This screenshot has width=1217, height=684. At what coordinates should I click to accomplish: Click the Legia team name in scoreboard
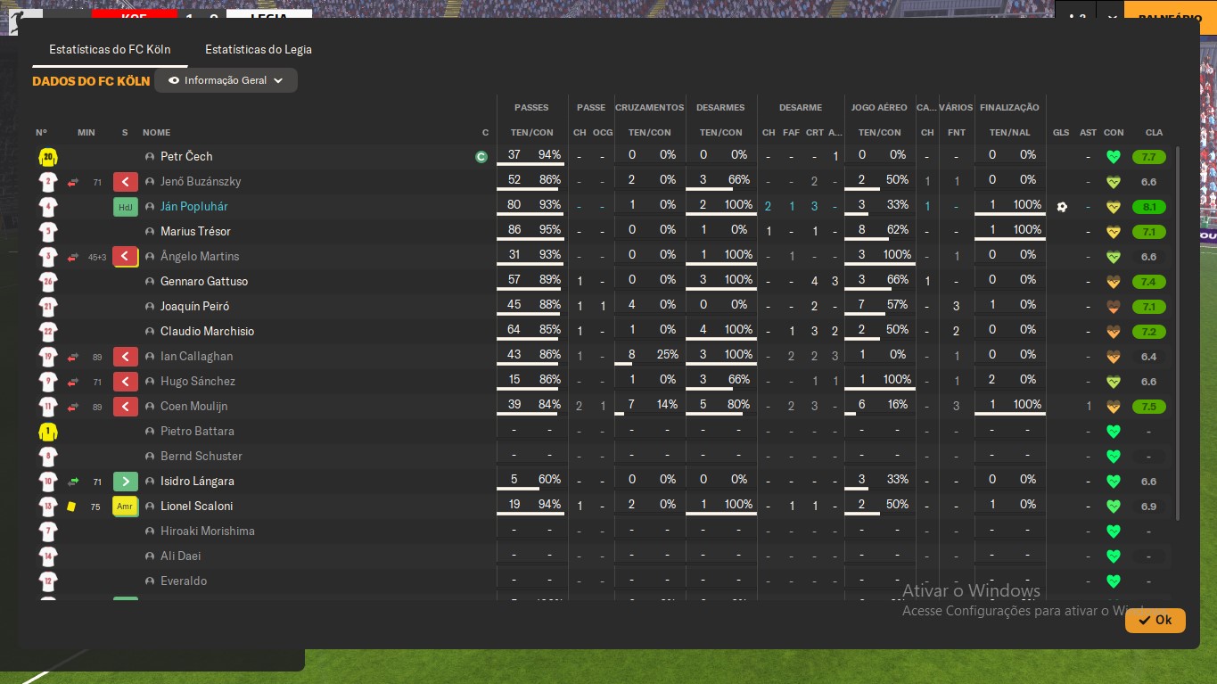(269, 16)
